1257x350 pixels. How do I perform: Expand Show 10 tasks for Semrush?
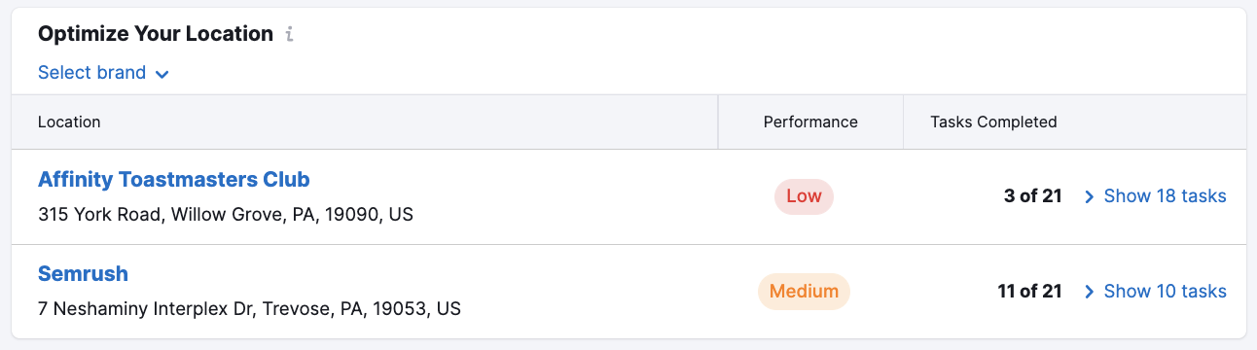tap(1155, 292)
